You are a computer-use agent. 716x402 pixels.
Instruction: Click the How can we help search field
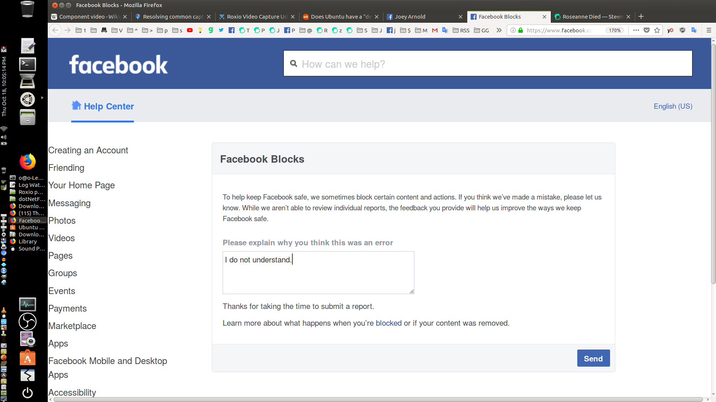488,64
